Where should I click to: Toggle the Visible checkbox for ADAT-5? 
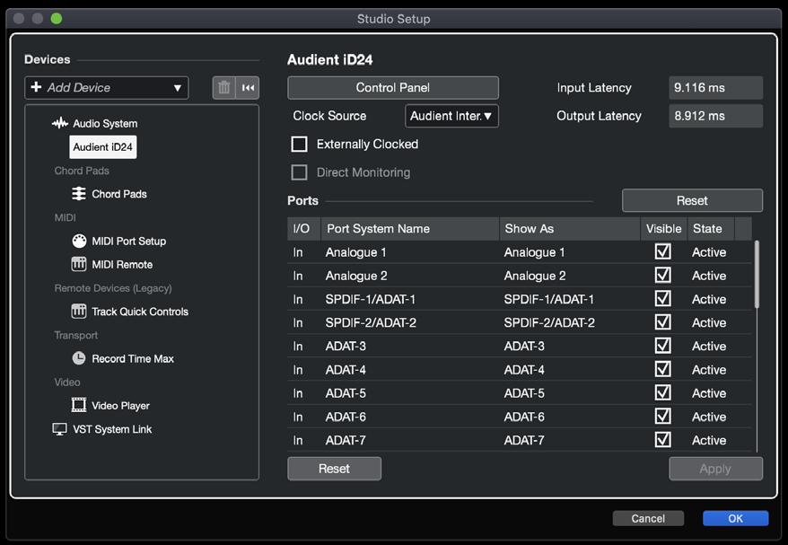(x=663, y=392)
